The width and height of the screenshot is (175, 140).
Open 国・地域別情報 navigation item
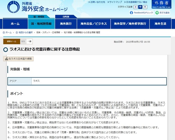click(x=41, y=24)
